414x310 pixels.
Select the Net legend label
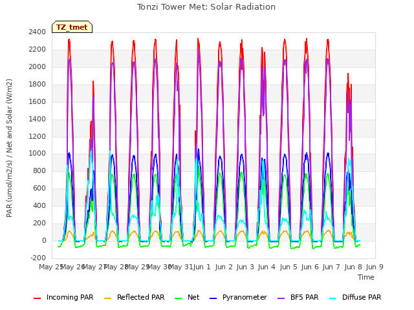[193, 297]
